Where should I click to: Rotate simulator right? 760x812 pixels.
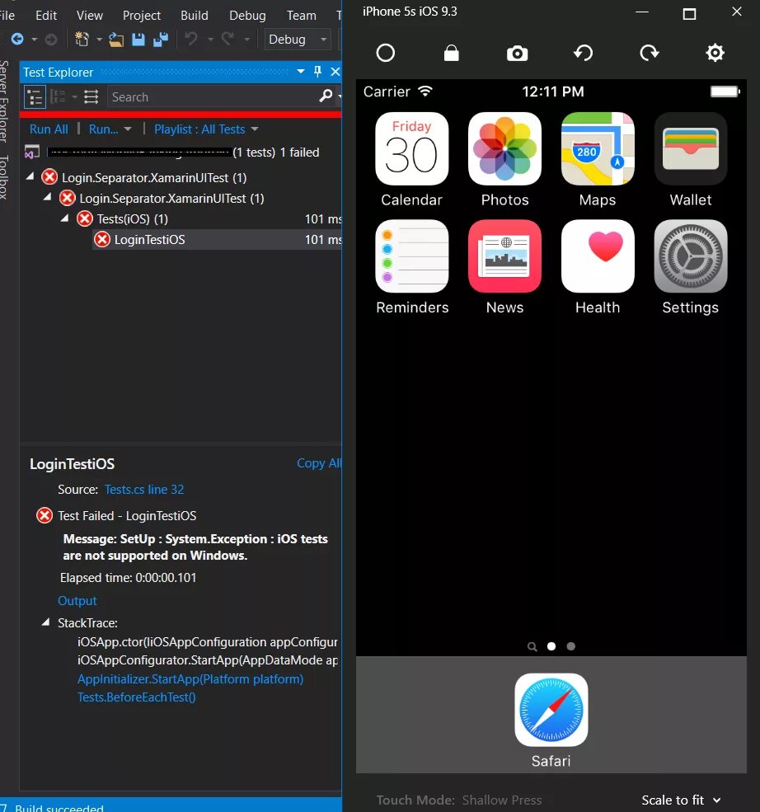click(650, 53)
